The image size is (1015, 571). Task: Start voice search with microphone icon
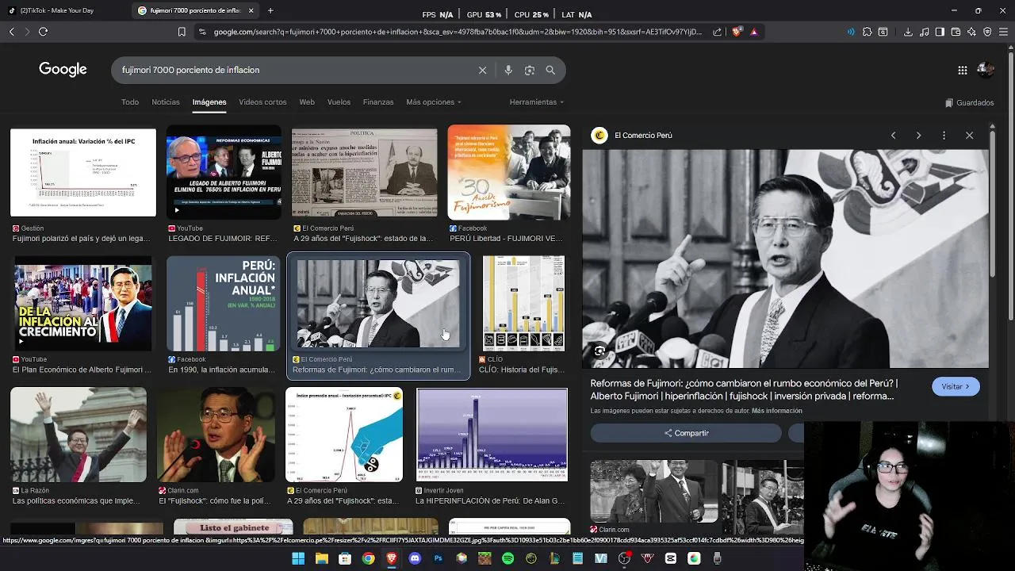coord(508,70)
